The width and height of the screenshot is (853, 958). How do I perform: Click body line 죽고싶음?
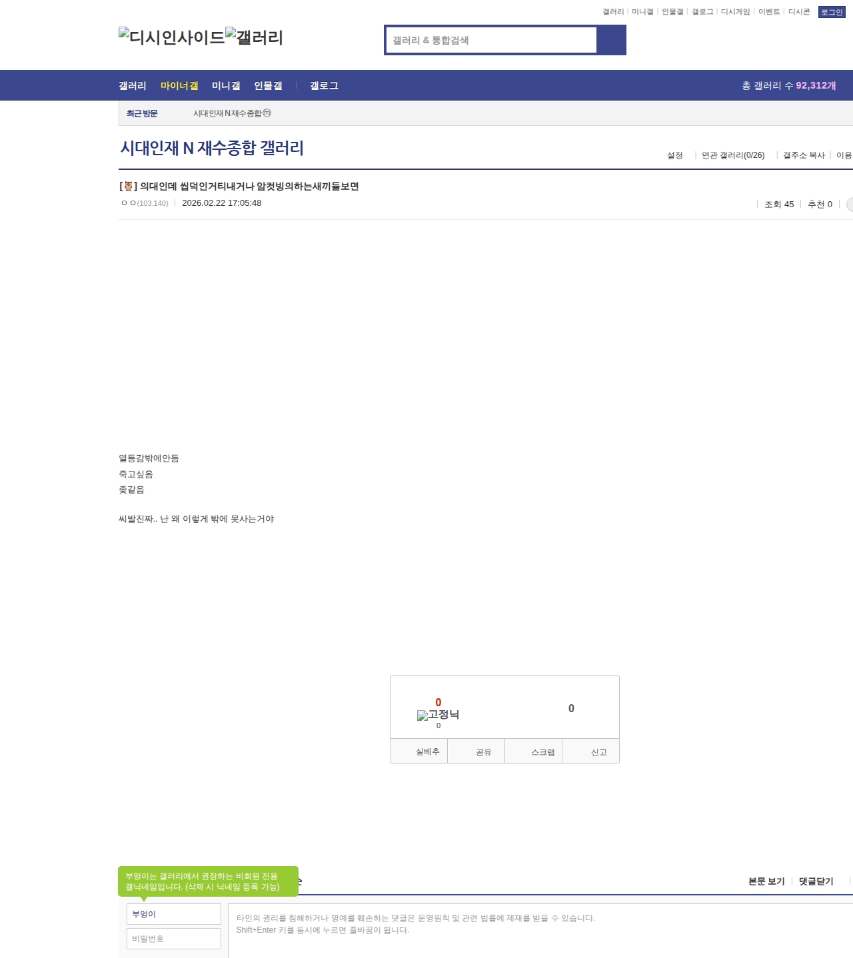[x=136, y=474]
